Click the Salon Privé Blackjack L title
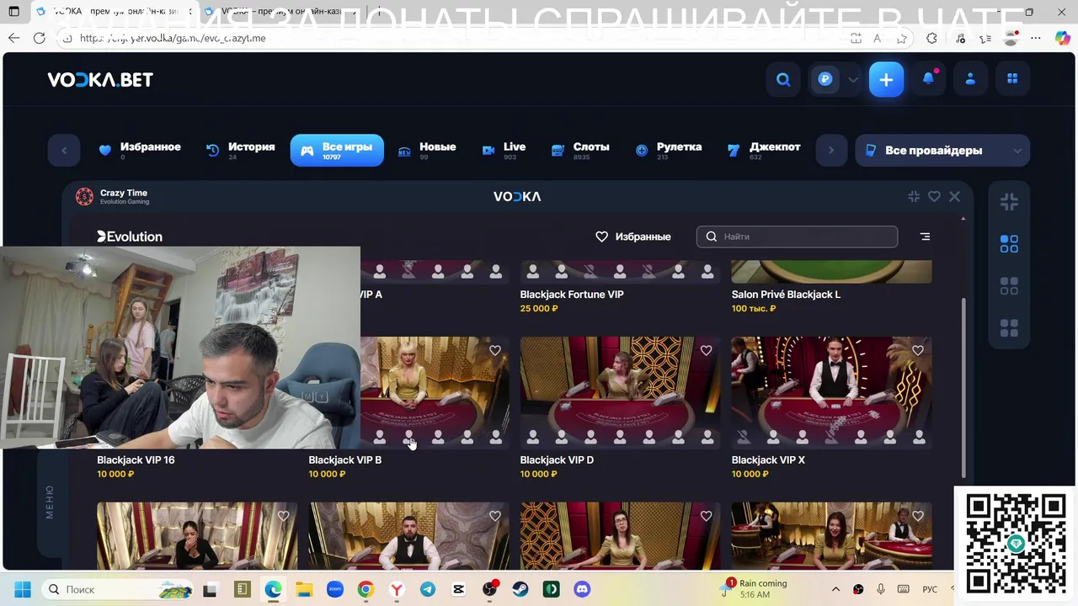1078x606 pixels. 786,295
